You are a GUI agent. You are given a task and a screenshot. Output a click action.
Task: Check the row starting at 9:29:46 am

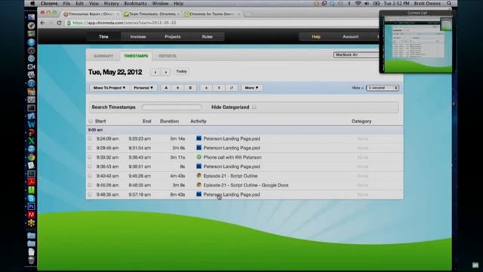pyautogui.click(x=90, y=148)
